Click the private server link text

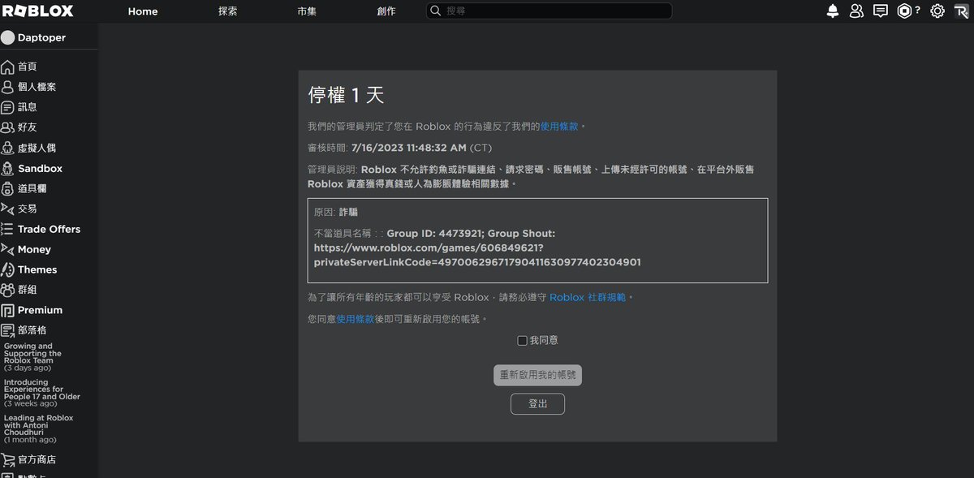pos(477,255)
